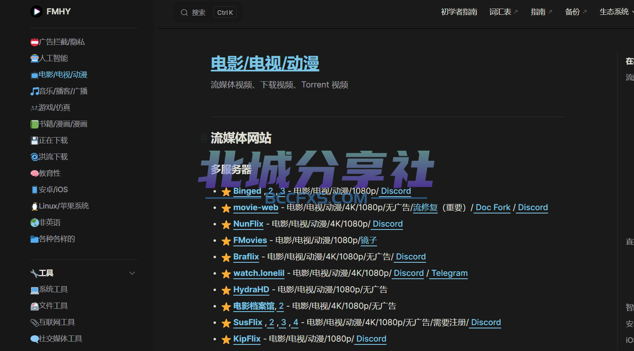Open the NunFlix Discord link

tap(388, 224)
